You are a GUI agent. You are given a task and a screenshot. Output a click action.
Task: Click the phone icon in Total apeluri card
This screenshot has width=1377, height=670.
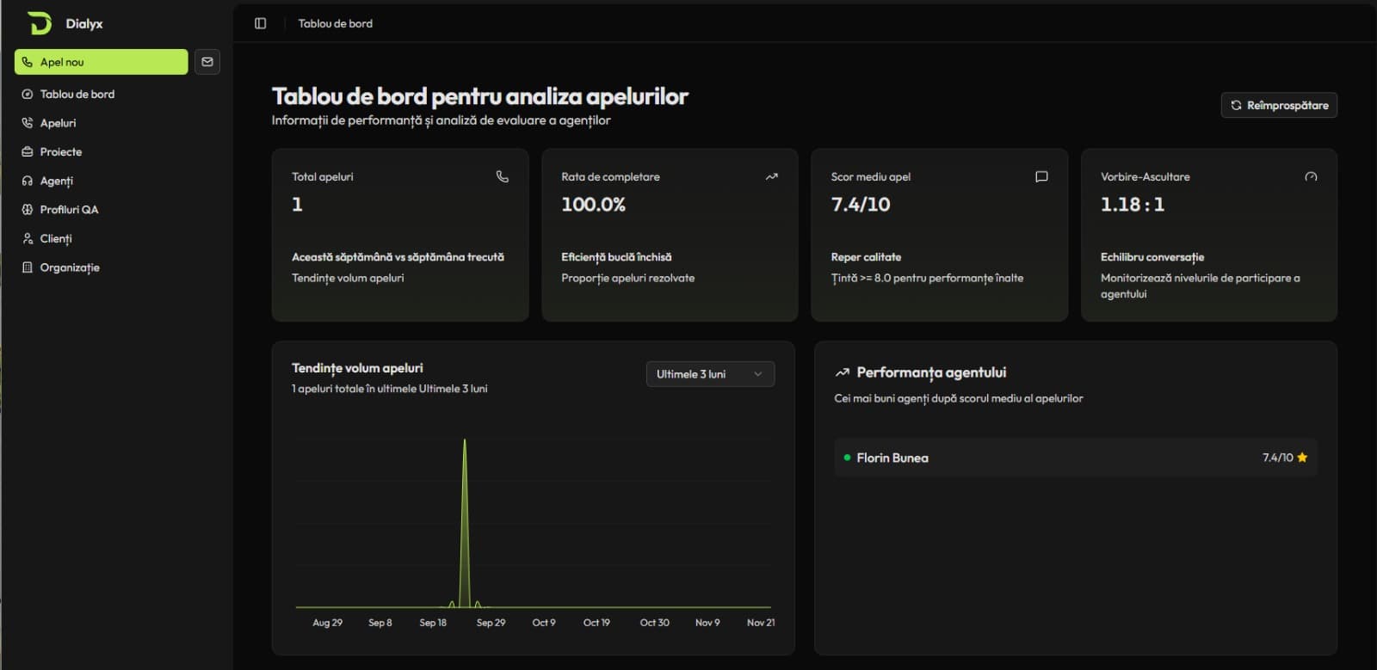[503, 176]
